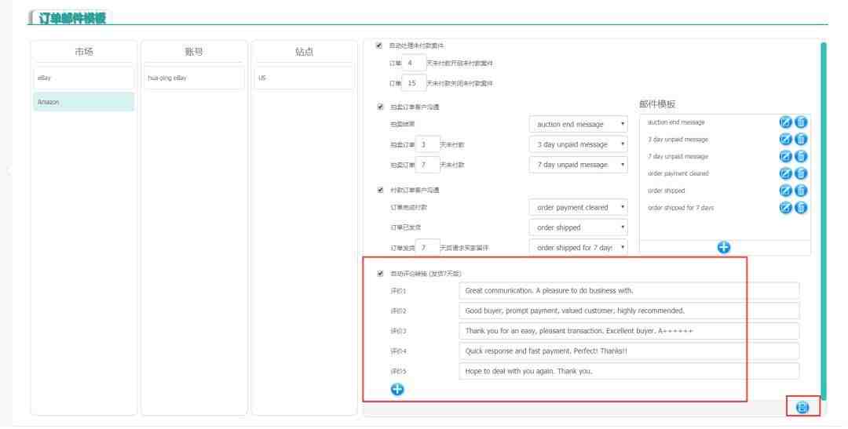
Task: Select 'auction end message' in template list
Action: click(x=676, y=122)
